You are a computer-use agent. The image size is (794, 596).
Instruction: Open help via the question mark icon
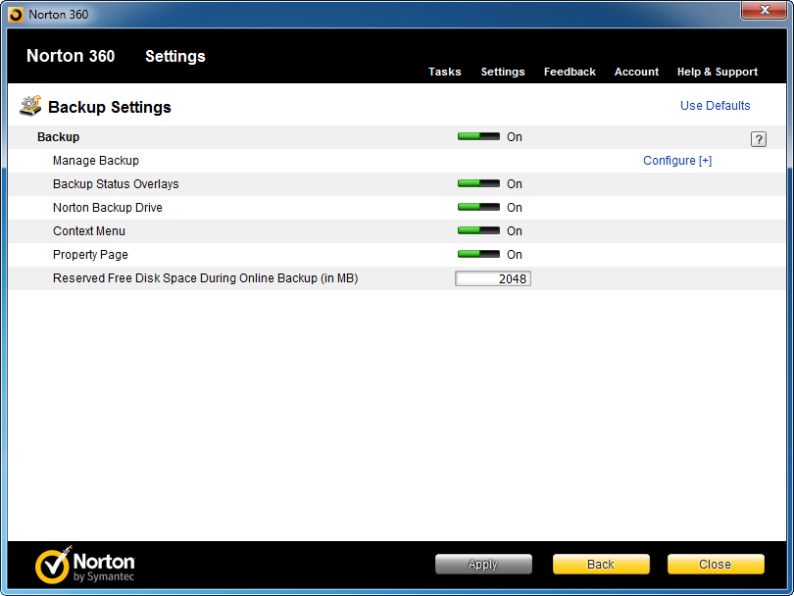(758, 139)
